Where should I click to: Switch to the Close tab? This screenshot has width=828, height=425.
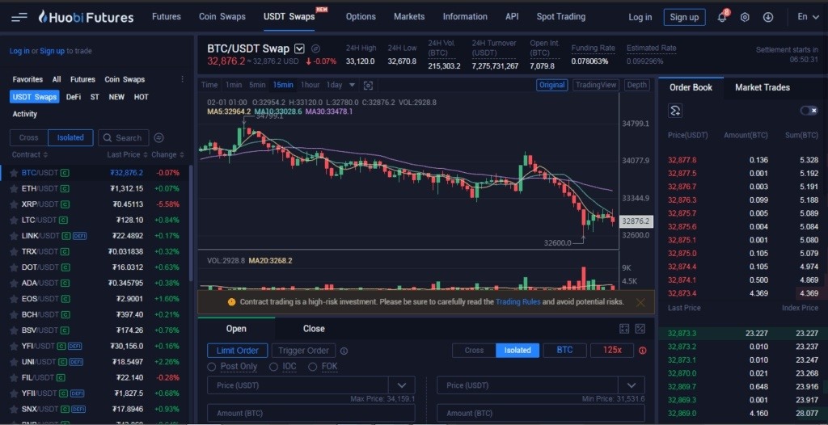click(314, 329)
